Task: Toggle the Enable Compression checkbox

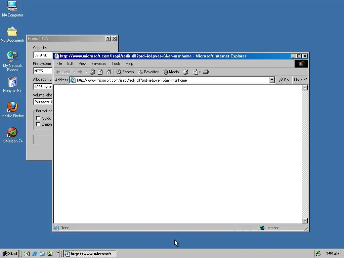Action: click(38, 124)
